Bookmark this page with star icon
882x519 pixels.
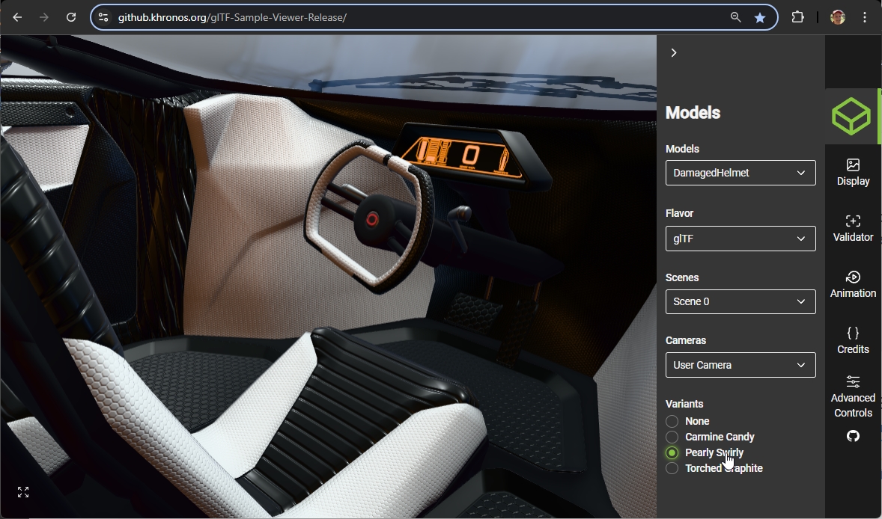click(759, 17)
